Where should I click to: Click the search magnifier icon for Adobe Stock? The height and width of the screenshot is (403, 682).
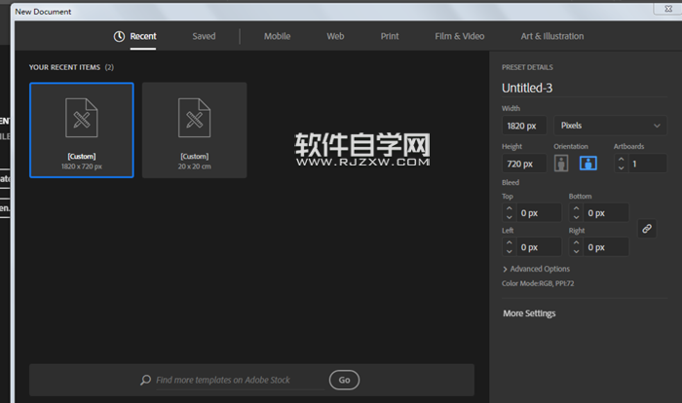click(145, 380)
